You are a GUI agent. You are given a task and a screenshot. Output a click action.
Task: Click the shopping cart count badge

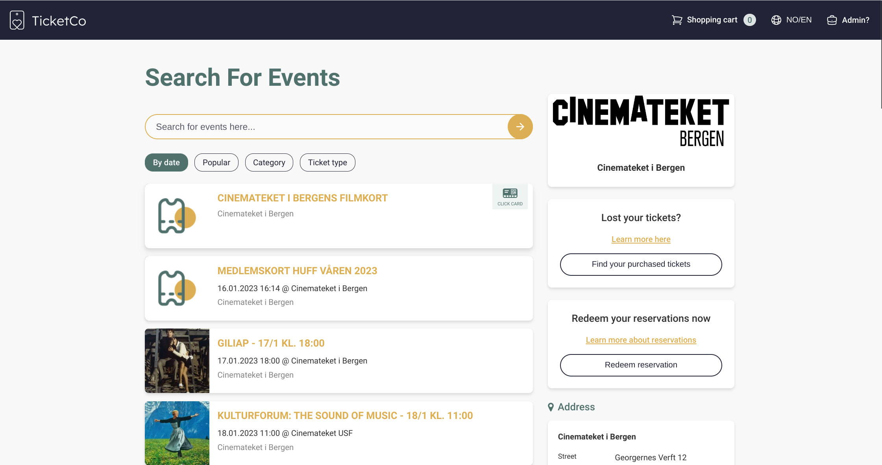(749, 20)
